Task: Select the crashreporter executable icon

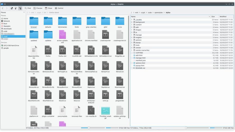Action: [x=106, y=35]
